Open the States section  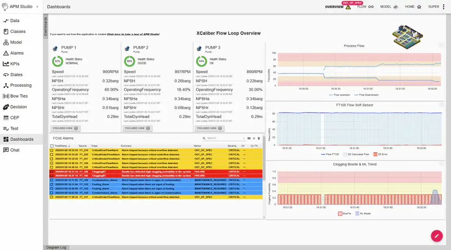[13, 74]
